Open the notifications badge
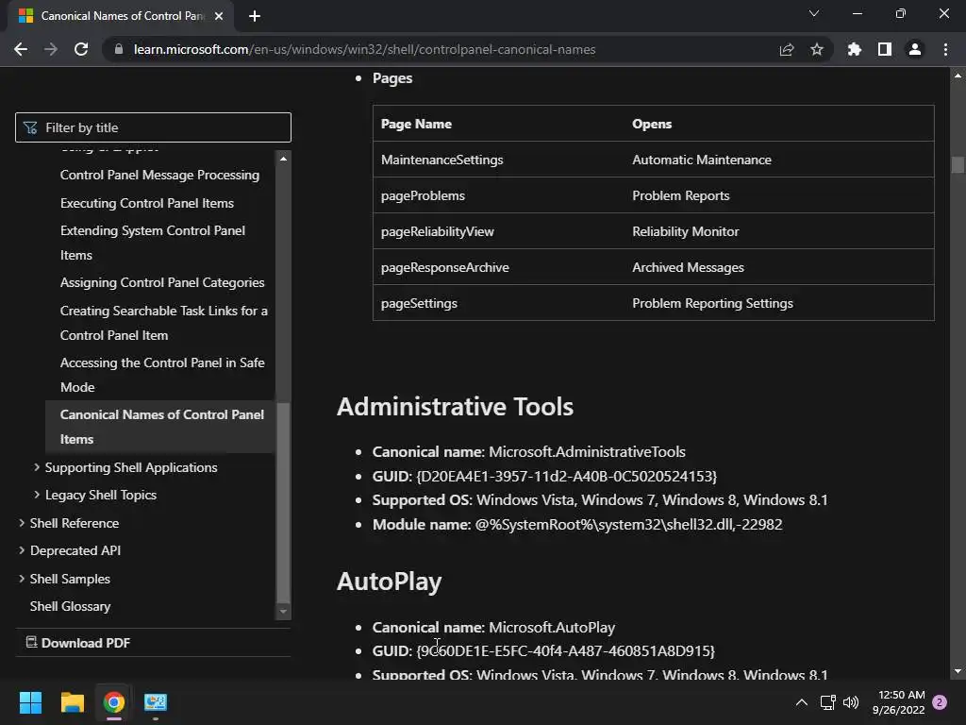The height and width of the screenshot is (725, 966). coord(940,702)
